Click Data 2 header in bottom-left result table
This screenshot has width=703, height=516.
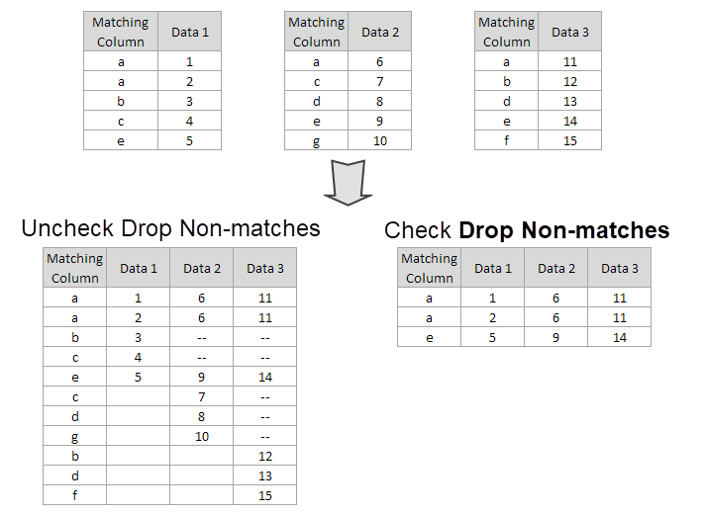[202, 268]
